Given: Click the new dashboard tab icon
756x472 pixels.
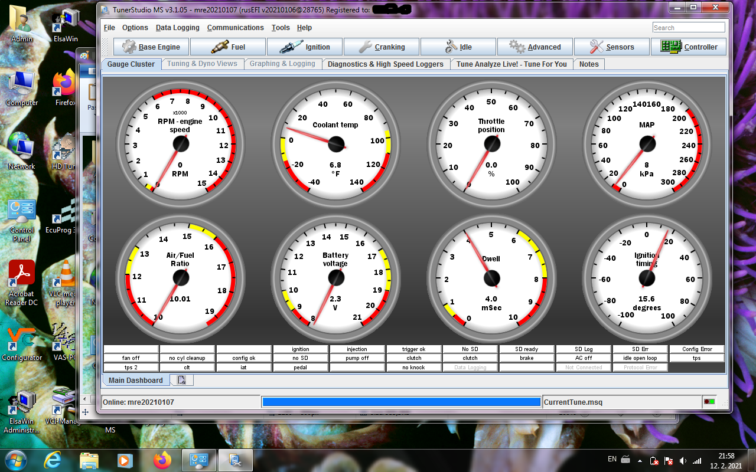Looking at the screenshot, I should pos(182,381).
